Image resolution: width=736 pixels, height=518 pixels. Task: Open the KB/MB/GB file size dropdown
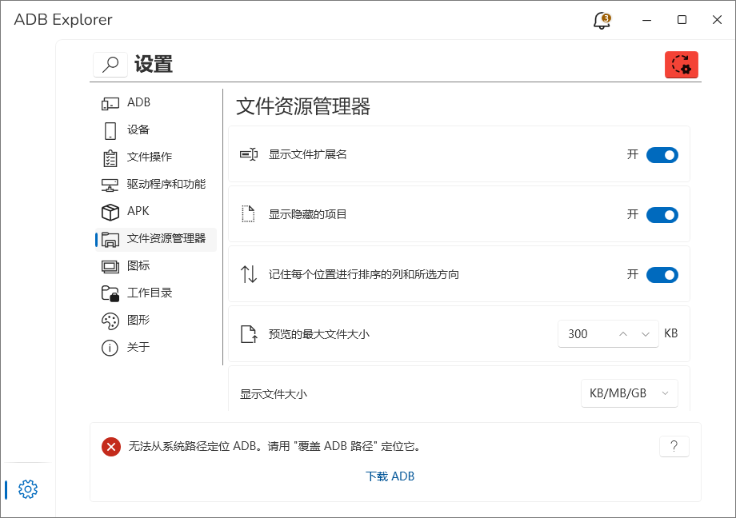click(629, 393)
